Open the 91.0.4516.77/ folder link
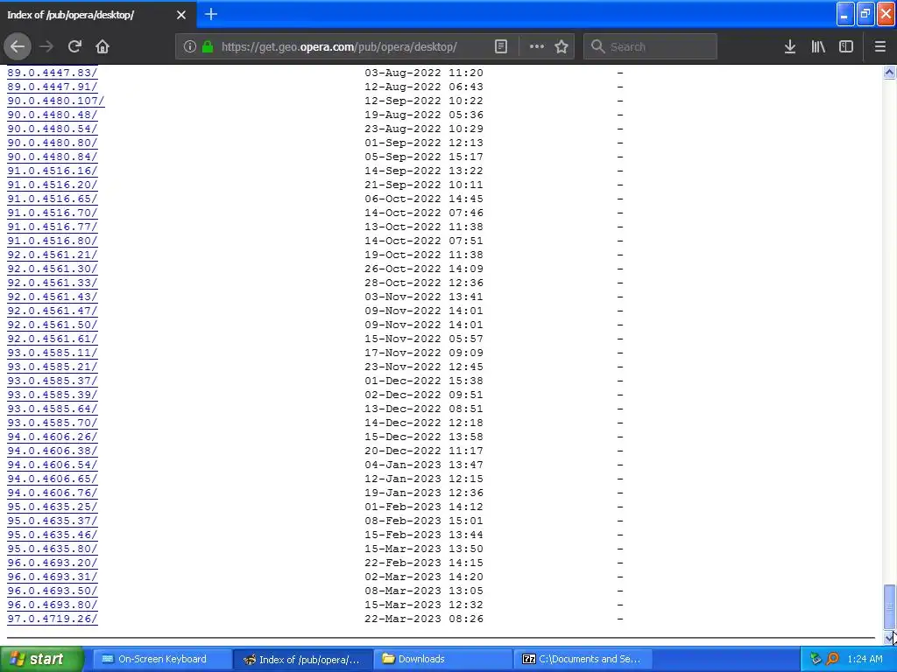Viewport: 897px width, 672px height. pyautogui.click(x=52, y=227)
